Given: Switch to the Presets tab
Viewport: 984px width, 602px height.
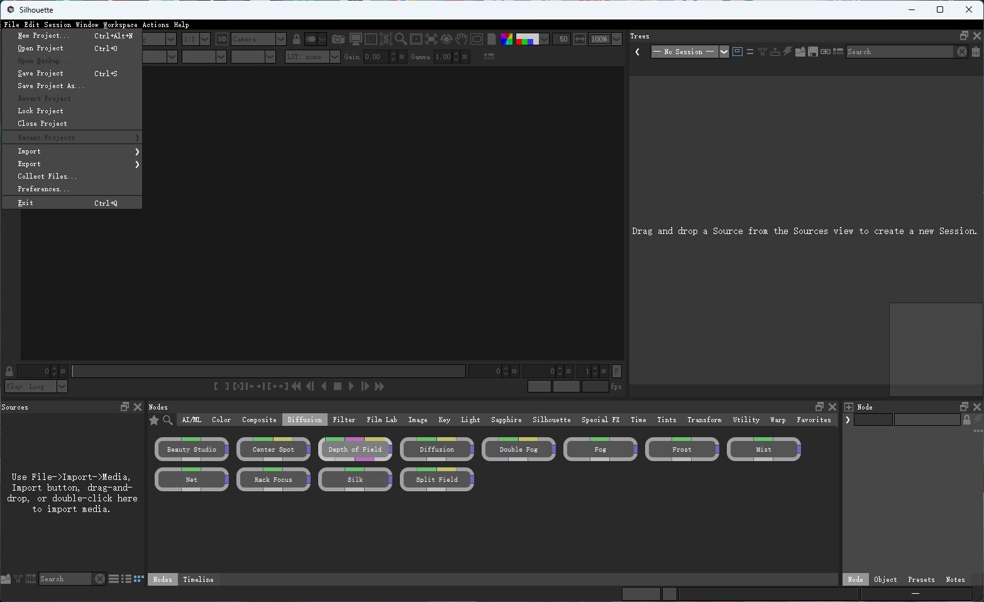Looking at the screenshot, I should tap(921, 579).
